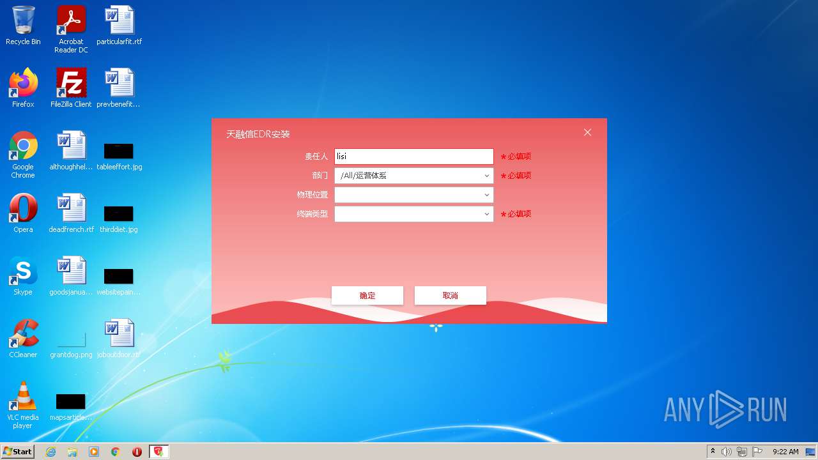Screen dimensions: 818x460
Task: Open Opera from the taskbar
Action: click(x=137, y=452)
